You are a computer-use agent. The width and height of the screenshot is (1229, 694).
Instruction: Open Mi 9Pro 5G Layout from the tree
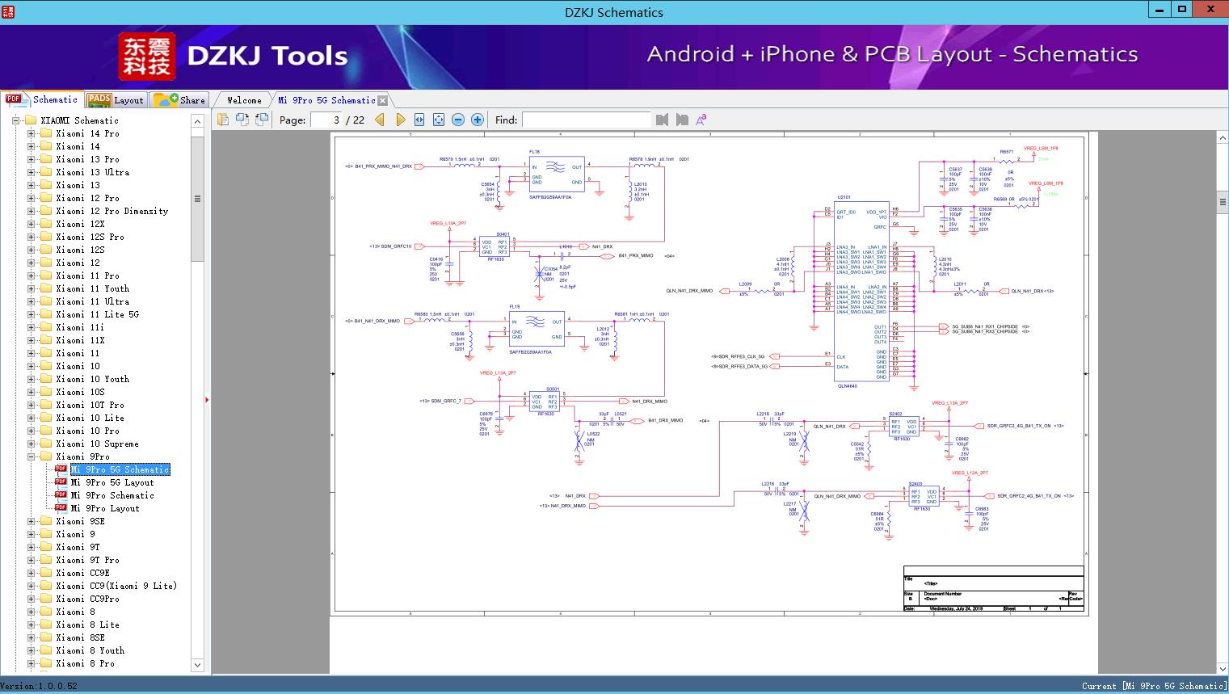point(112,482)
